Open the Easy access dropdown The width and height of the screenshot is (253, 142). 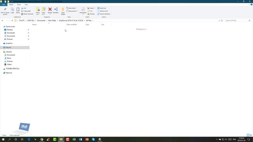(72, 11)
